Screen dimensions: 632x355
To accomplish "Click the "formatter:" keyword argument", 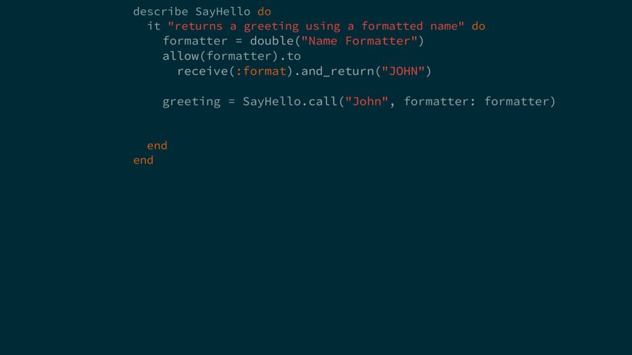I will click(x=439, y=101).
